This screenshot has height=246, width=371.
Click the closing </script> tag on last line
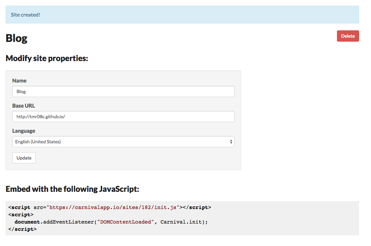pos(22,229)
